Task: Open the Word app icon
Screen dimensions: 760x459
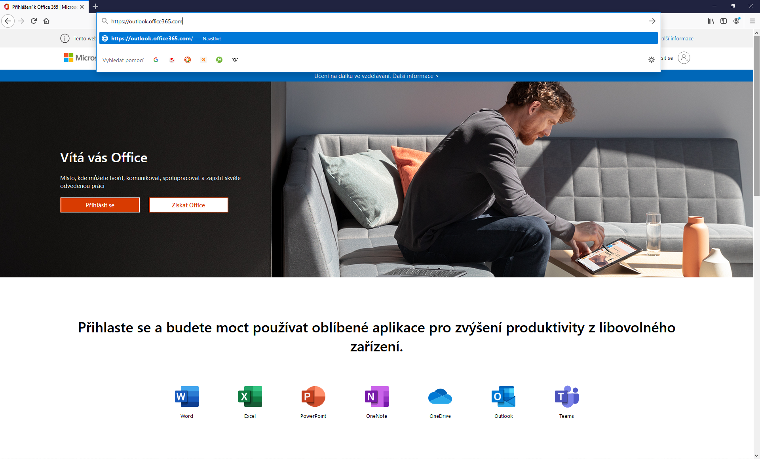Action: click(x=187, y=396)
